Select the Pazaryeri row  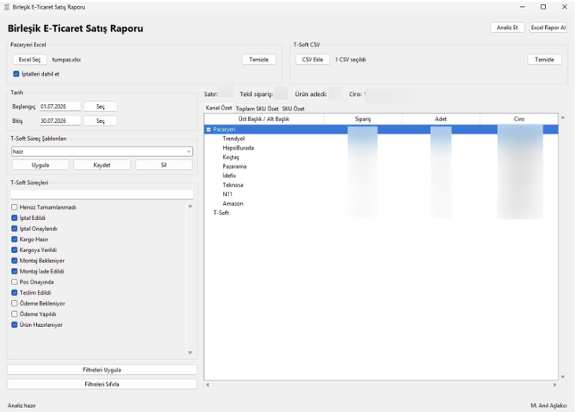pos(381,129)
